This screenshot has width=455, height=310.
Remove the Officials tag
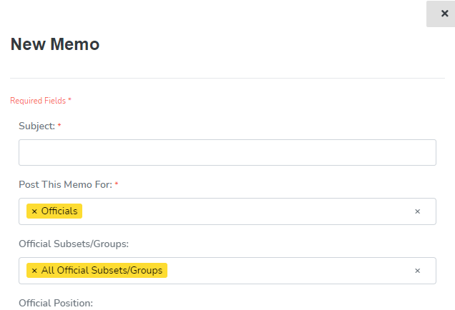34,211
